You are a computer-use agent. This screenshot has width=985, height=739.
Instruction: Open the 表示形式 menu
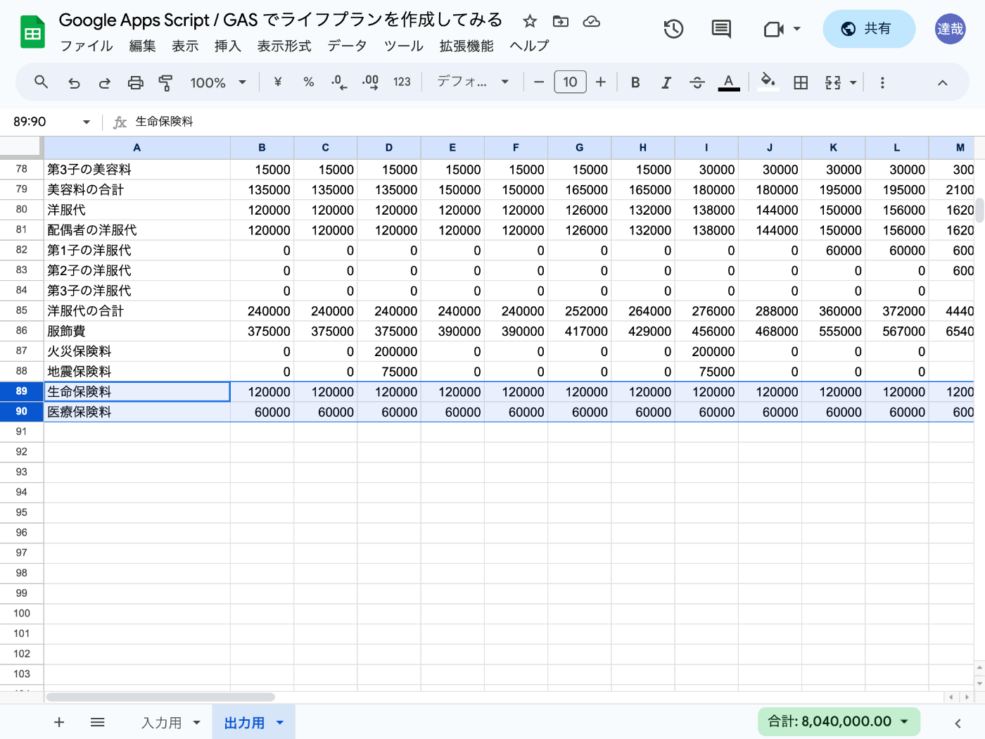coord(284,46)
